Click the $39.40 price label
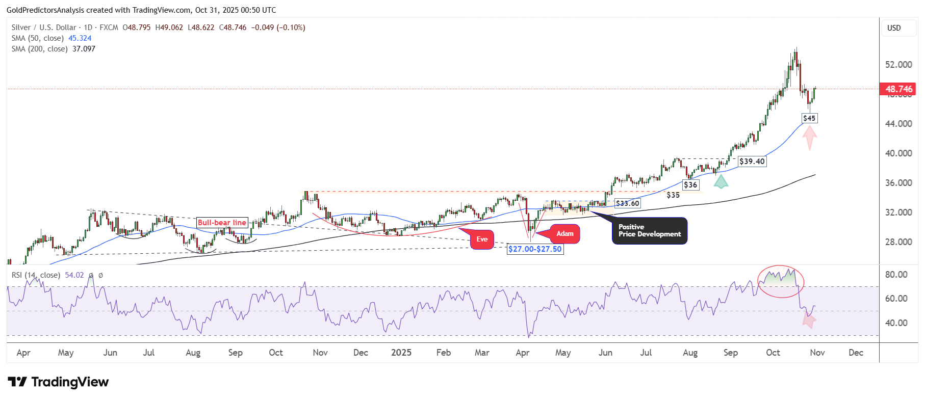 click(x=752, y=162)
